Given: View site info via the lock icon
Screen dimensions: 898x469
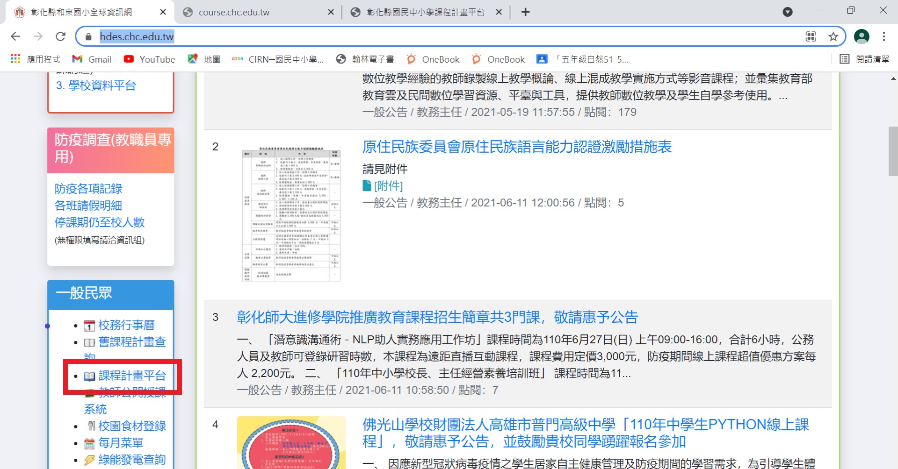Looking at the screenshot, I should [88, 36].
